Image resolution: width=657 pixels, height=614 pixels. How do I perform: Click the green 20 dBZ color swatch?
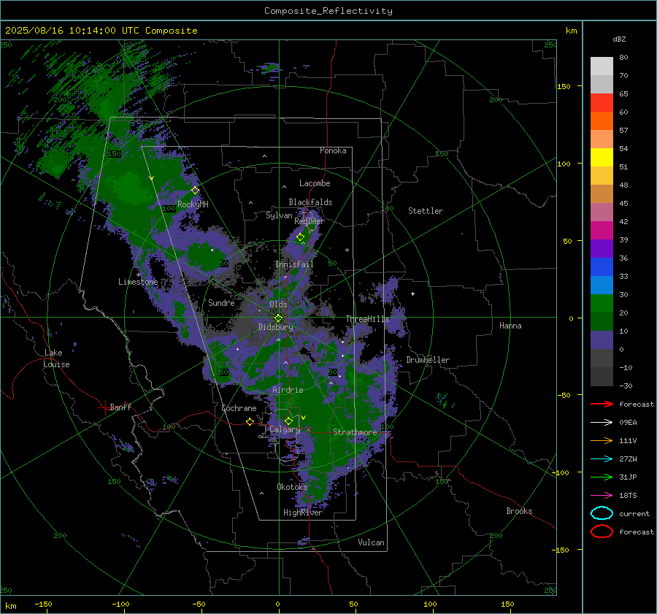(602, 304)
